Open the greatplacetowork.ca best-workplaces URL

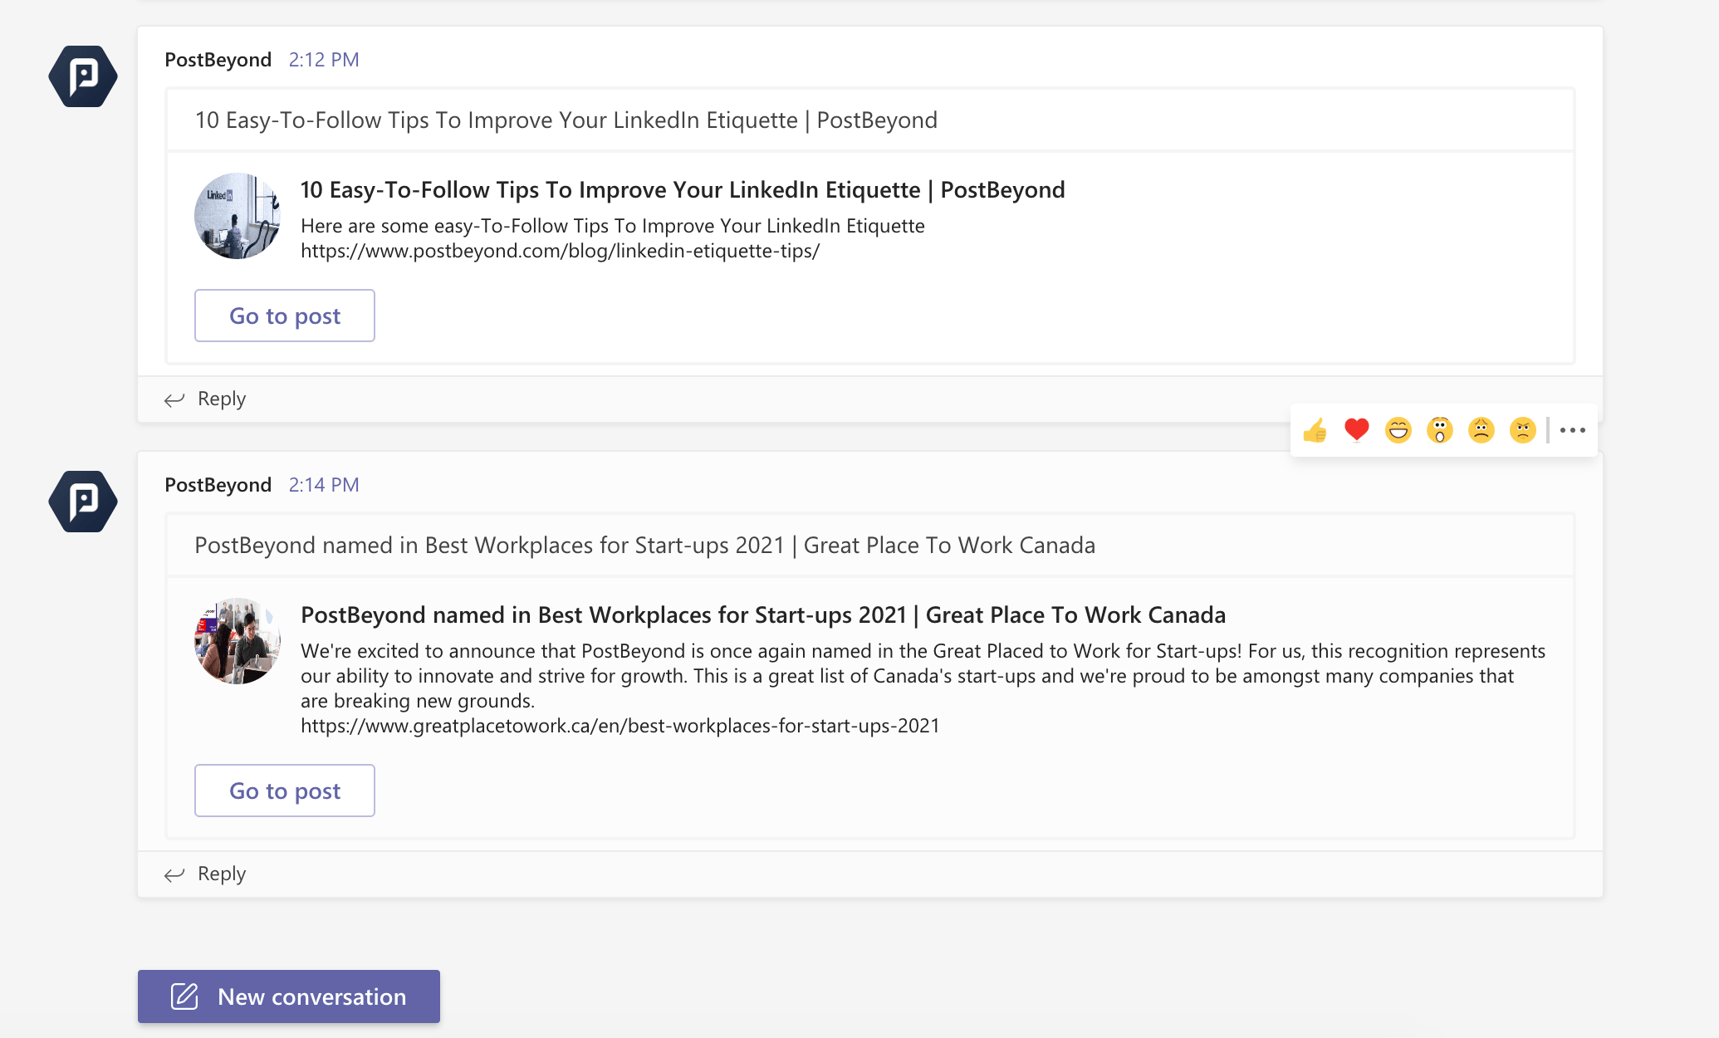pyautogui.click(x=620, y=726)
